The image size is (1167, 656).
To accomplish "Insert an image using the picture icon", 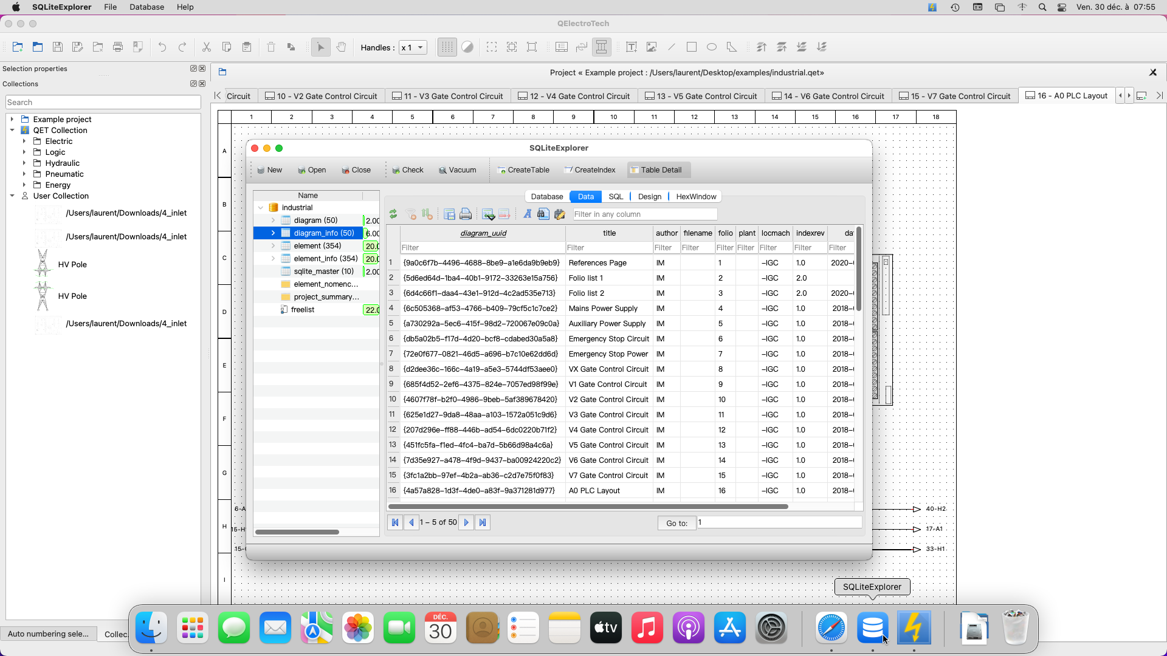I will [x=652, y=47].
